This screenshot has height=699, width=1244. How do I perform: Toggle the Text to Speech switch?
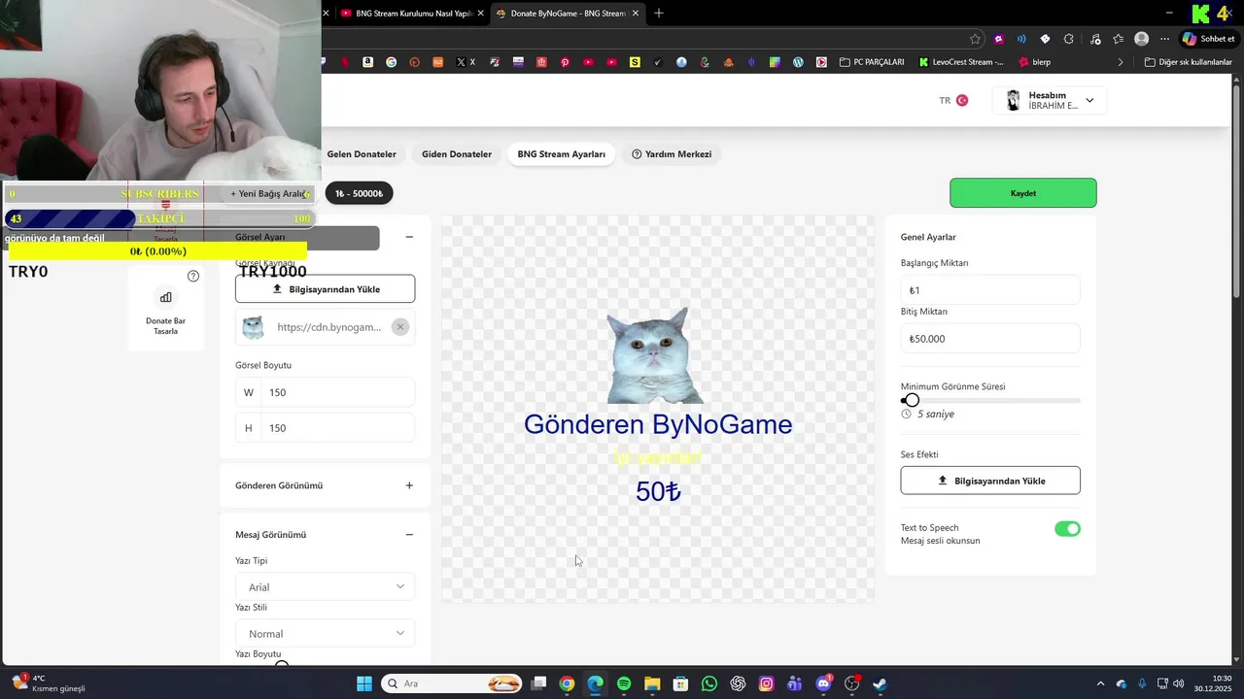click(x=1067, y=529)
